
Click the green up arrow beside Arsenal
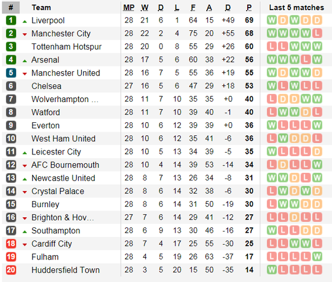(25, 61)
